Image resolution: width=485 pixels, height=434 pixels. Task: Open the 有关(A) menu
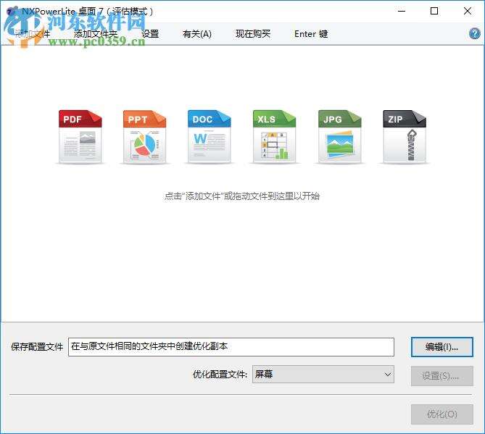coord(197,34)
